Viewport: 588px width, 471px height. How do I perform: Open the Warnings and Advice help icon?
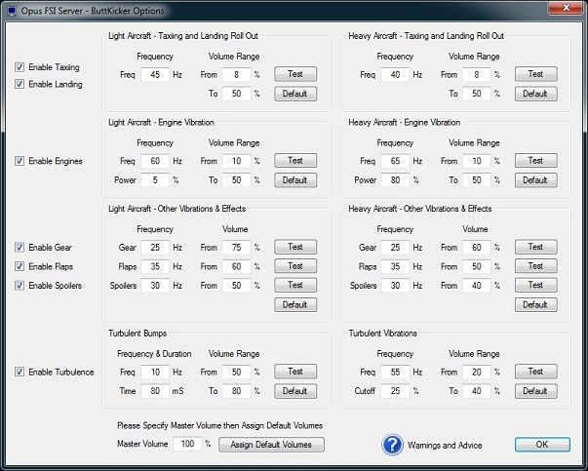(392, 445)
